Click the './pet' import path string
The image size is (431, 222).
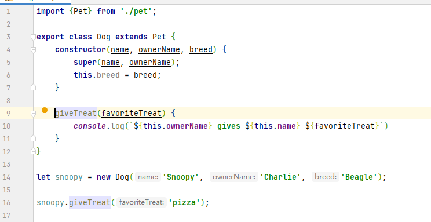pos(136,12)
